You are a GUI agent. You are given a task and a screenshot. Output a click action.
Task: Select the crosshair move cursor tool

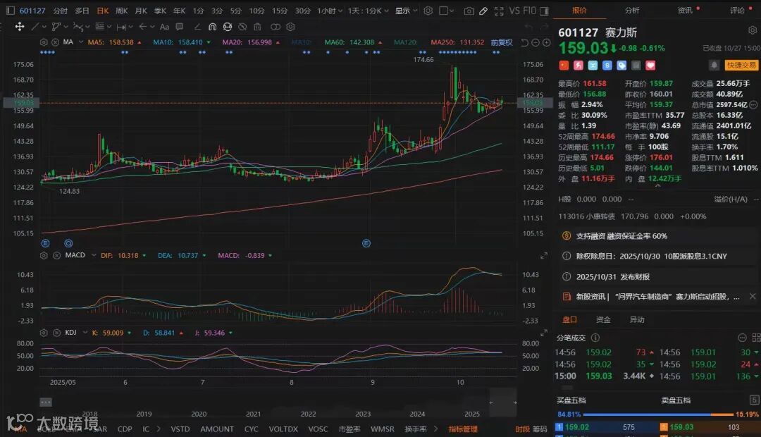click(20, 27)
